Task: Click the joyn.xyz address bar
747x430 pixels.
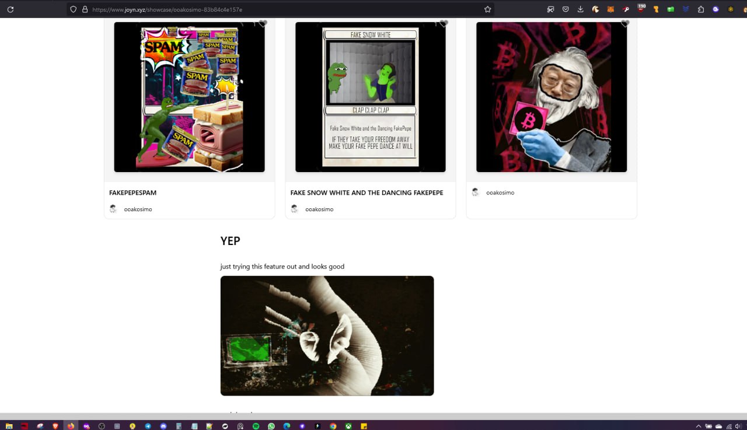Action: tap(280, 9)
